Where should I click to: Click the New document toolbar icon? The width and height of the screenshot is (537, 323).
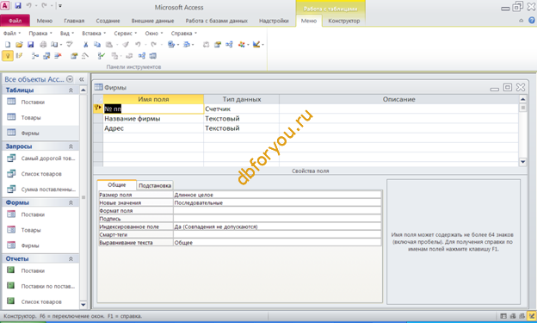click(8, 45)
